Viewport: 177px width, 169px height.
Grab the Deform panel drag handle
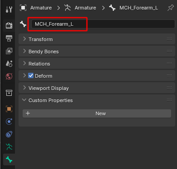[169, 76]
